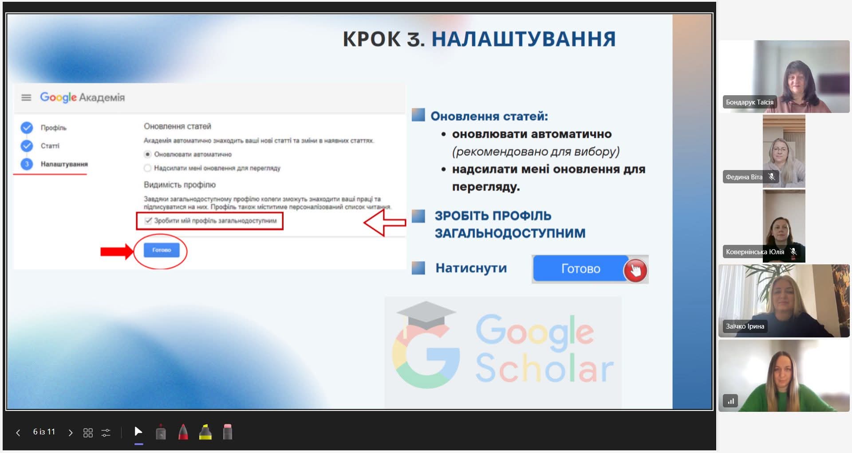
Task: Pick the red pen tool
Action: (x=183, y=432)
